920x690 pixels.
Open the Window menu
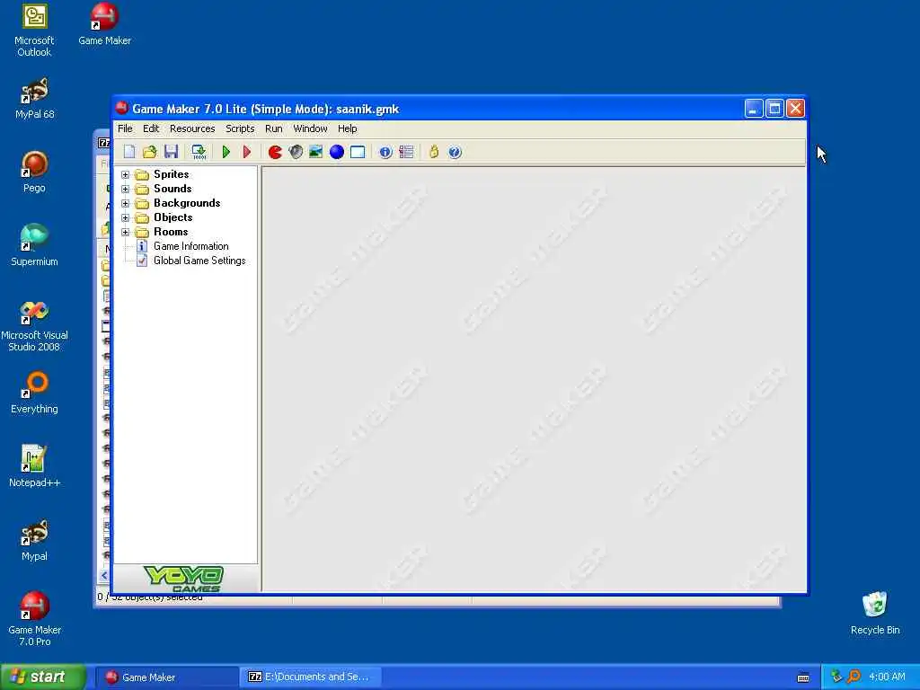click(310, 128)
